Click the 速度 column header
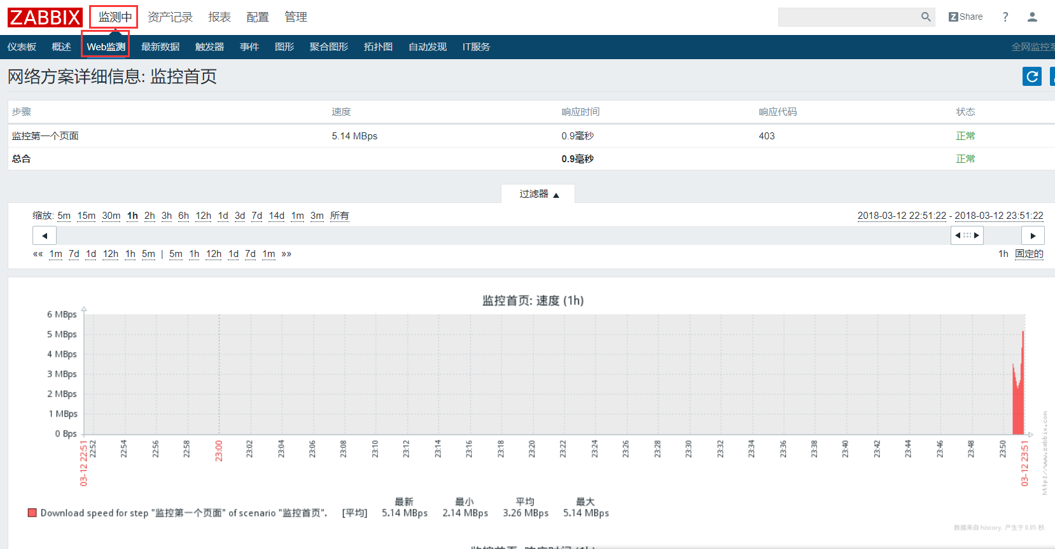Image resolution: width=1055 pixels, height=549 pixels. coord(341,112)
